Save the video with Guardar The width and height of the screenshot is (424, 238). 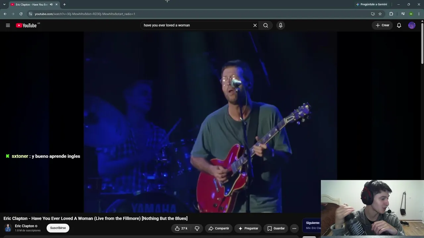(x=276, y=228)
